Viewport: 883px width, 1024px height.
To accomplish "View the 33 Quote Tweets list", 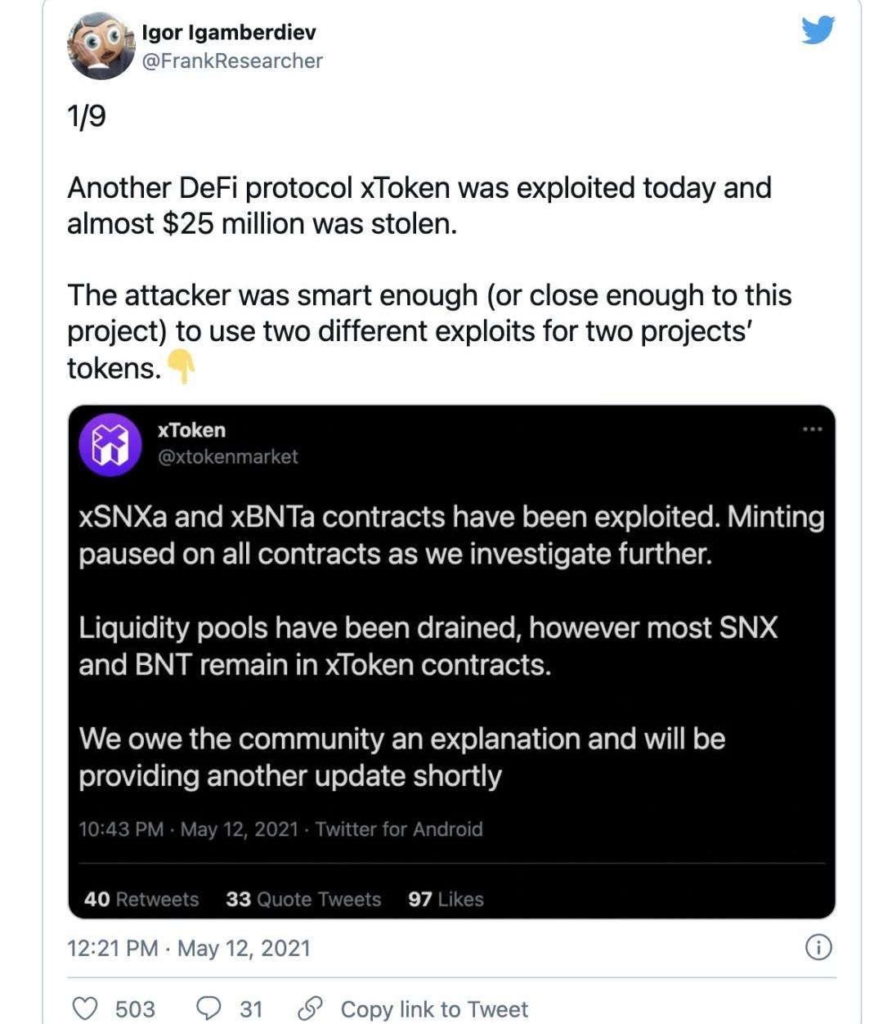I will tap(303, 899).
